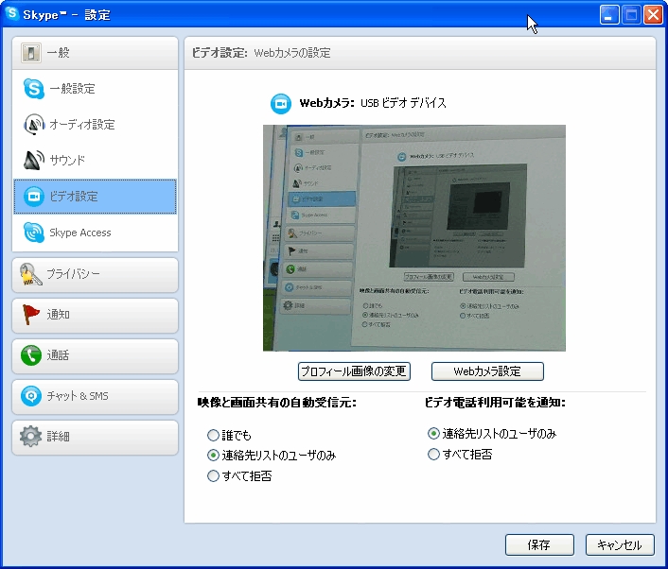Select 連絡先リストのユーザのみ under ビデオ電話利用可能を通知
668x569 pixels.
pos(433,434)
